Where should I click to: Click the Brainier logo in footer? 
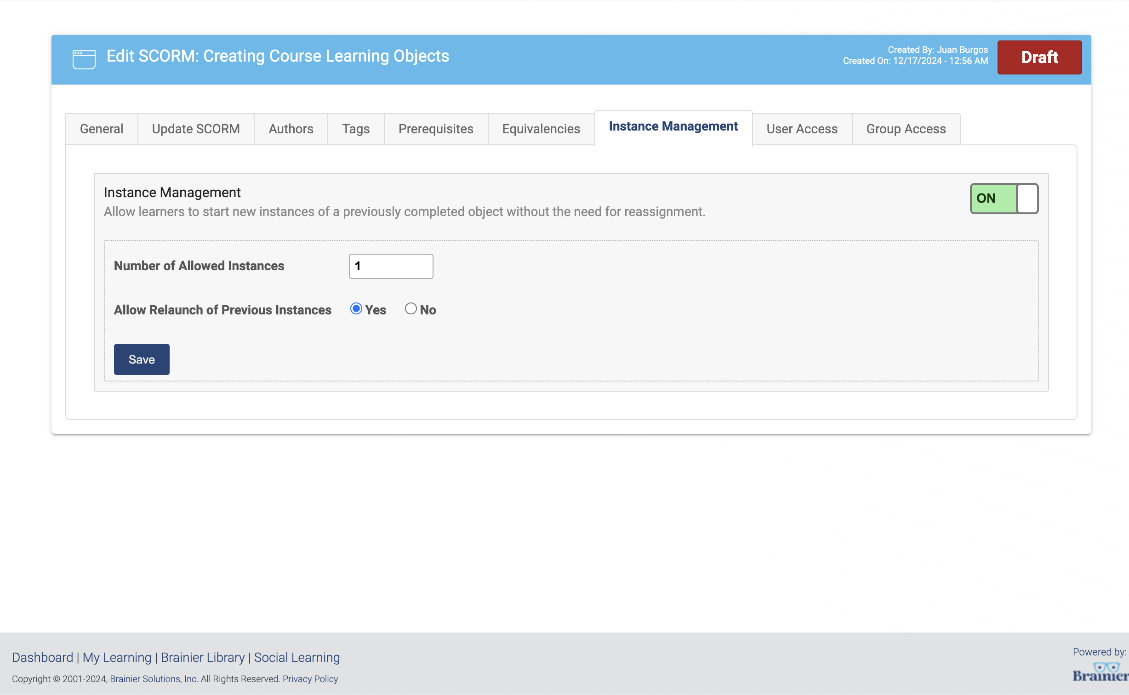coord(1100,672)
